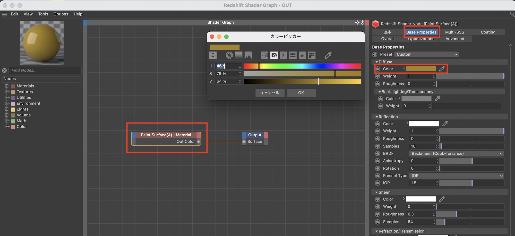Open the Tools menu
Image resolution: width=515 pixels, height=236 pixels.
tap(43, 14)
